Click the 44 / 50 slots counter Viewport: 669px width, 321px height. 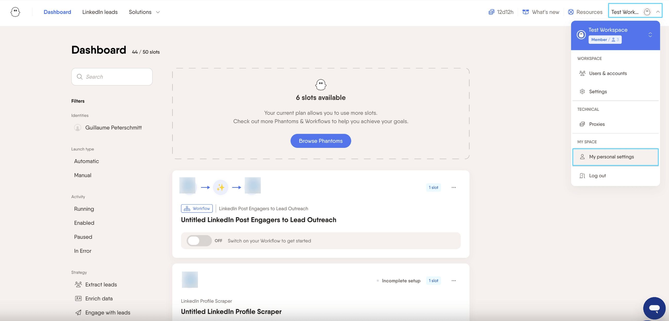pyautogui.click(x=146, y=52)
